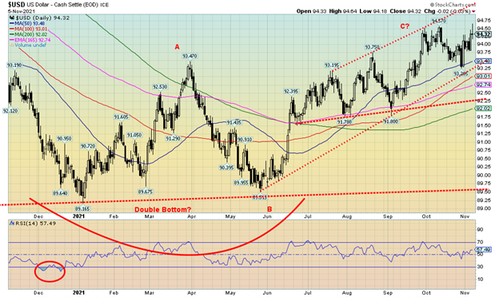499x297 pixels.
Task: Click the 'C?' wave annotation label
Action: click(405, 26)
